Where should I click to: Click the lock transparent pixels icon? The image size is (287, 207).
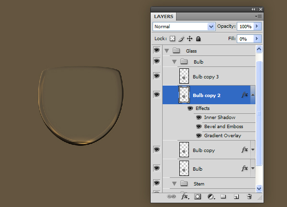tap(172, 39)
